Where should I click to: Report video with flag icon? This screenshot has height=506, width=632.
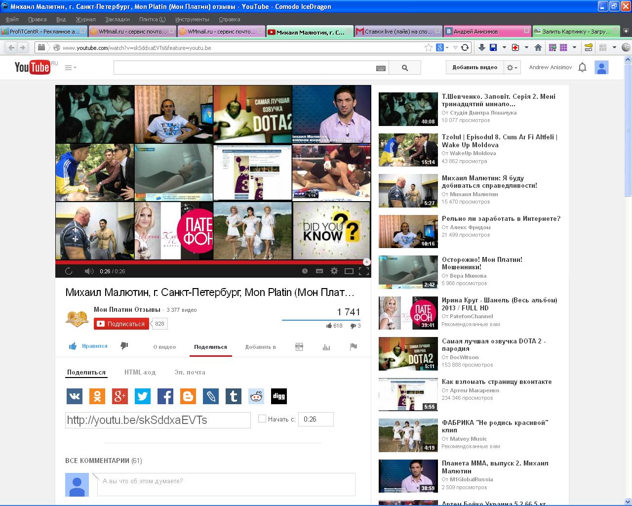[354, 346]
